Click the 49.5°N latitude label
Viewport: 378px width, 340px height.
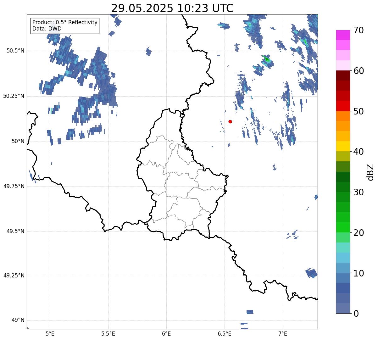pos(15,231)
